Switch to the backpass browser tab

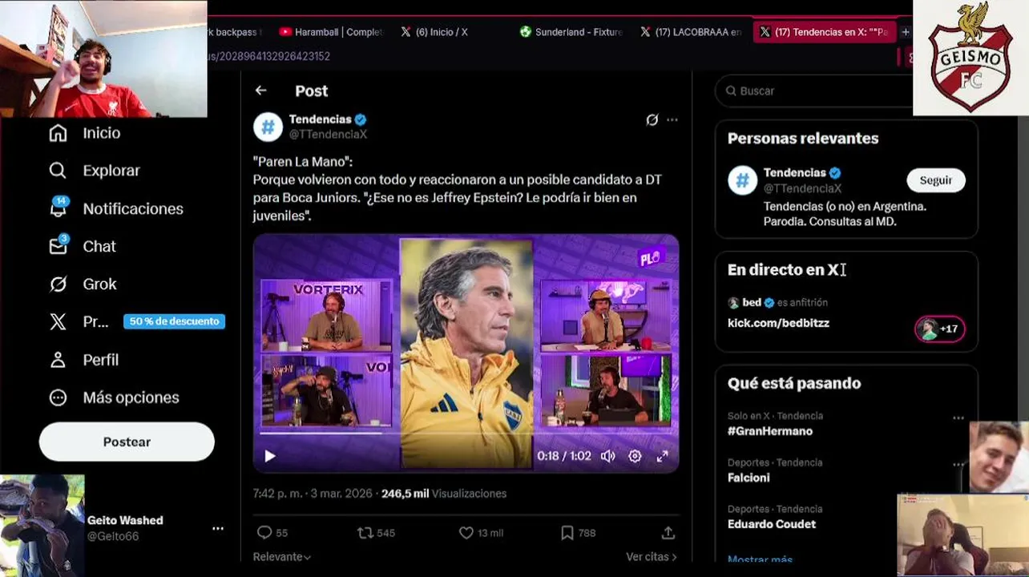click(x=236, y=32)
